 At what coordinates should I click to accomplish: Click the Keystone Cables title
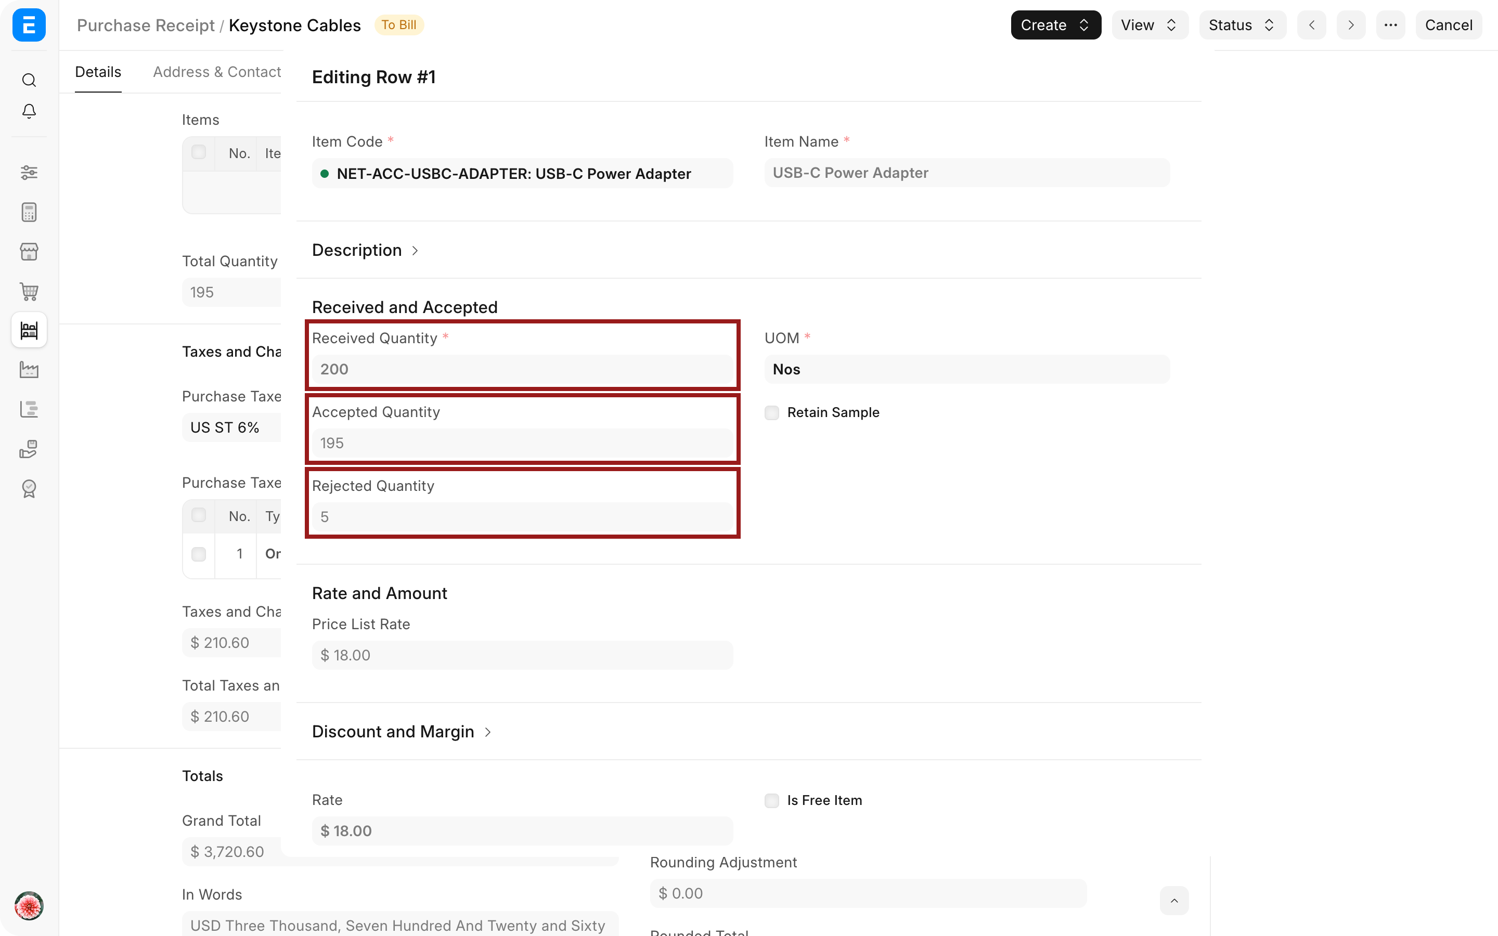pos(294,25)
